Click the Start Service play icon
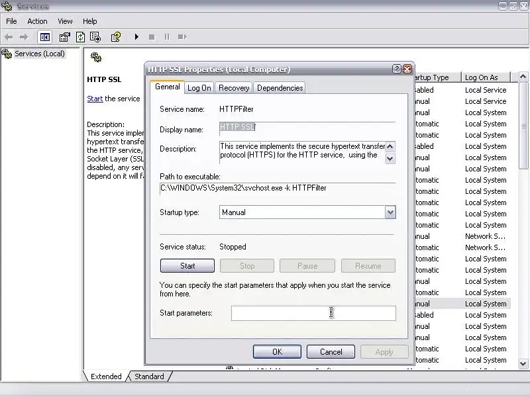Viewport: 530px width, 397px height. click(136, 37)
